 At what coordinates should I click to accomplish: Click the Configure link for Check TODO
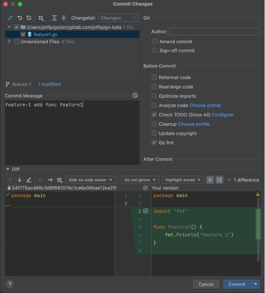point(223,115)
